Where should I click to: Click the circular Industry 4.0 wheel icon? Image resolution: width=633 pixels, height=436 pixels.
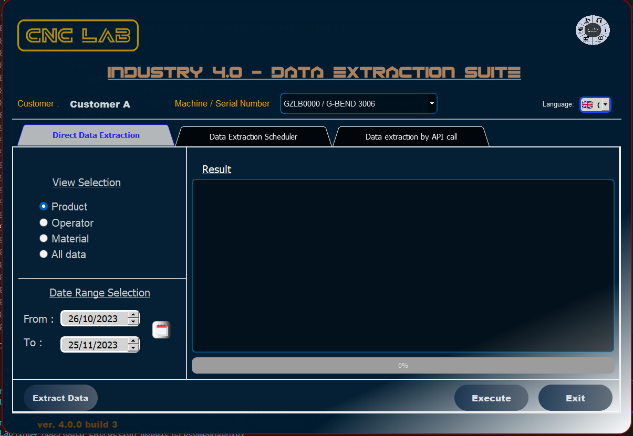(592, 31)
